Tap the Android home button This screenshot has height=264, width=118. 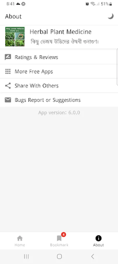[x=59, y=256]
